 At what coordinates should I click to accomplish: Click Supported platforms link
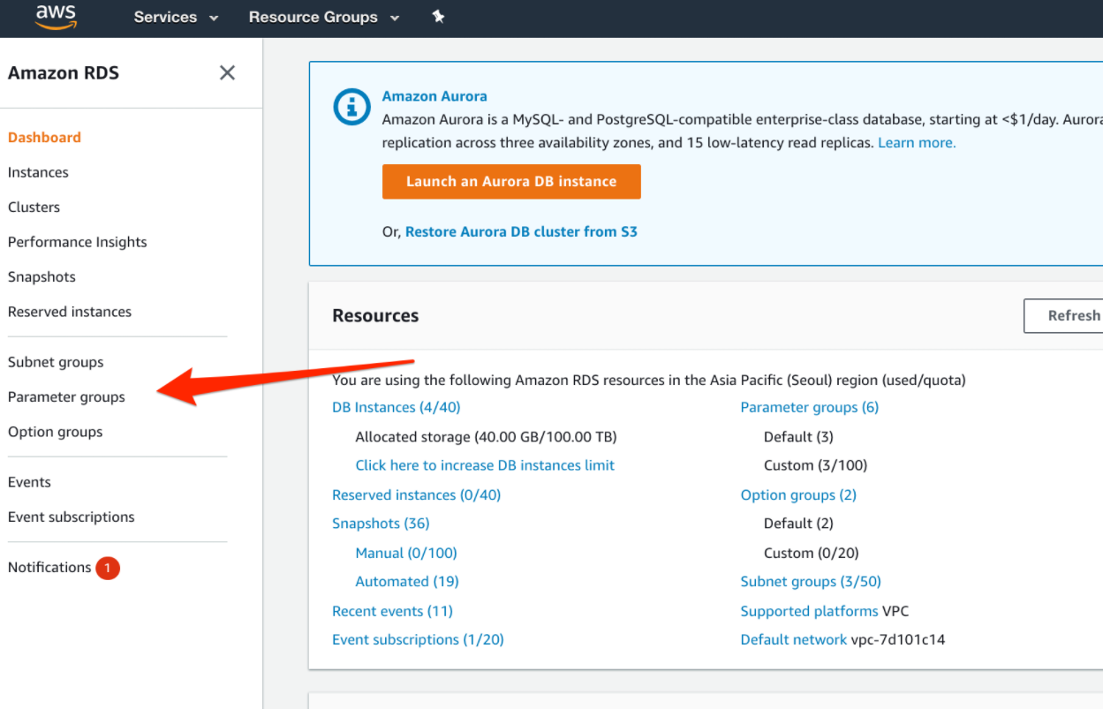810,611
